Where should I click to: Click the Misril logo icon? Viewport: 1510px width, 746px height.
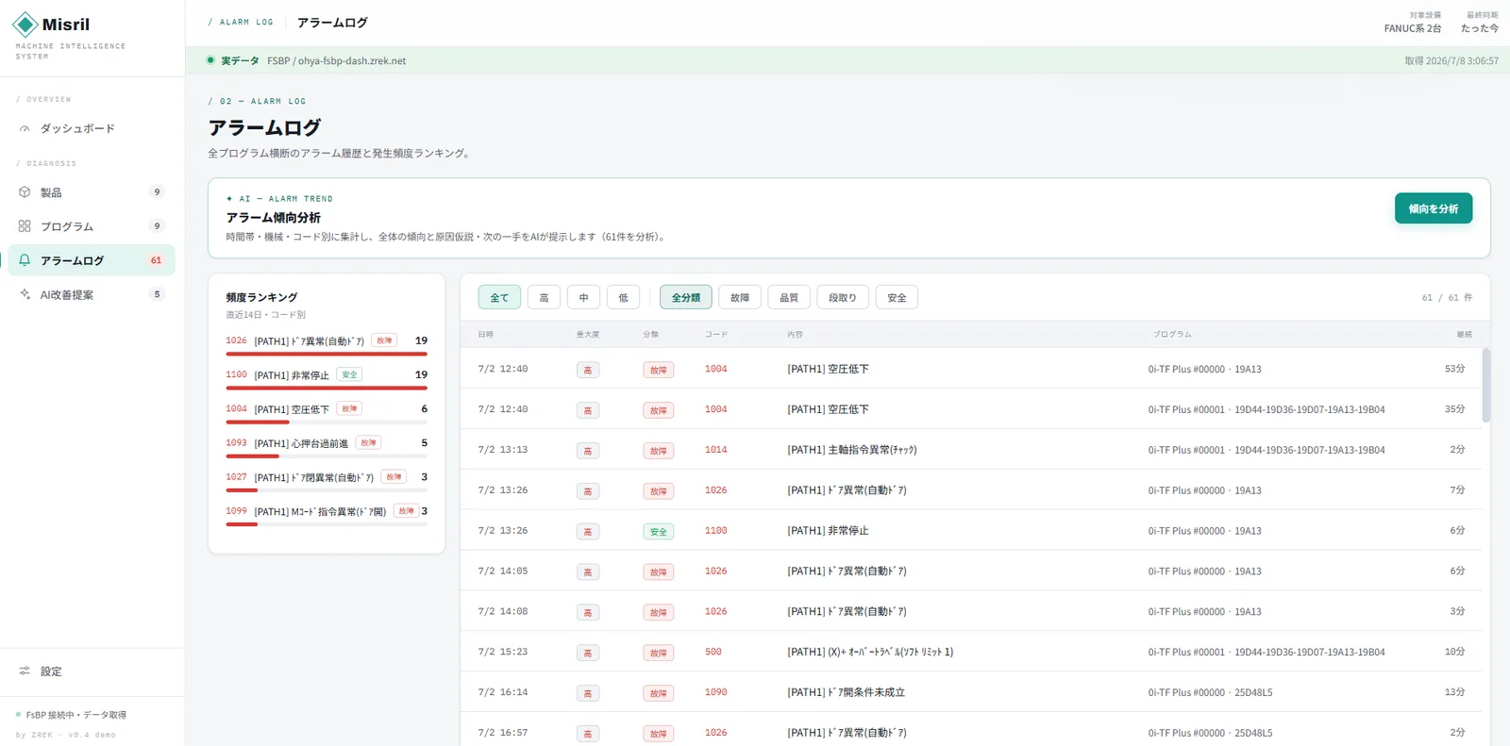25,25
